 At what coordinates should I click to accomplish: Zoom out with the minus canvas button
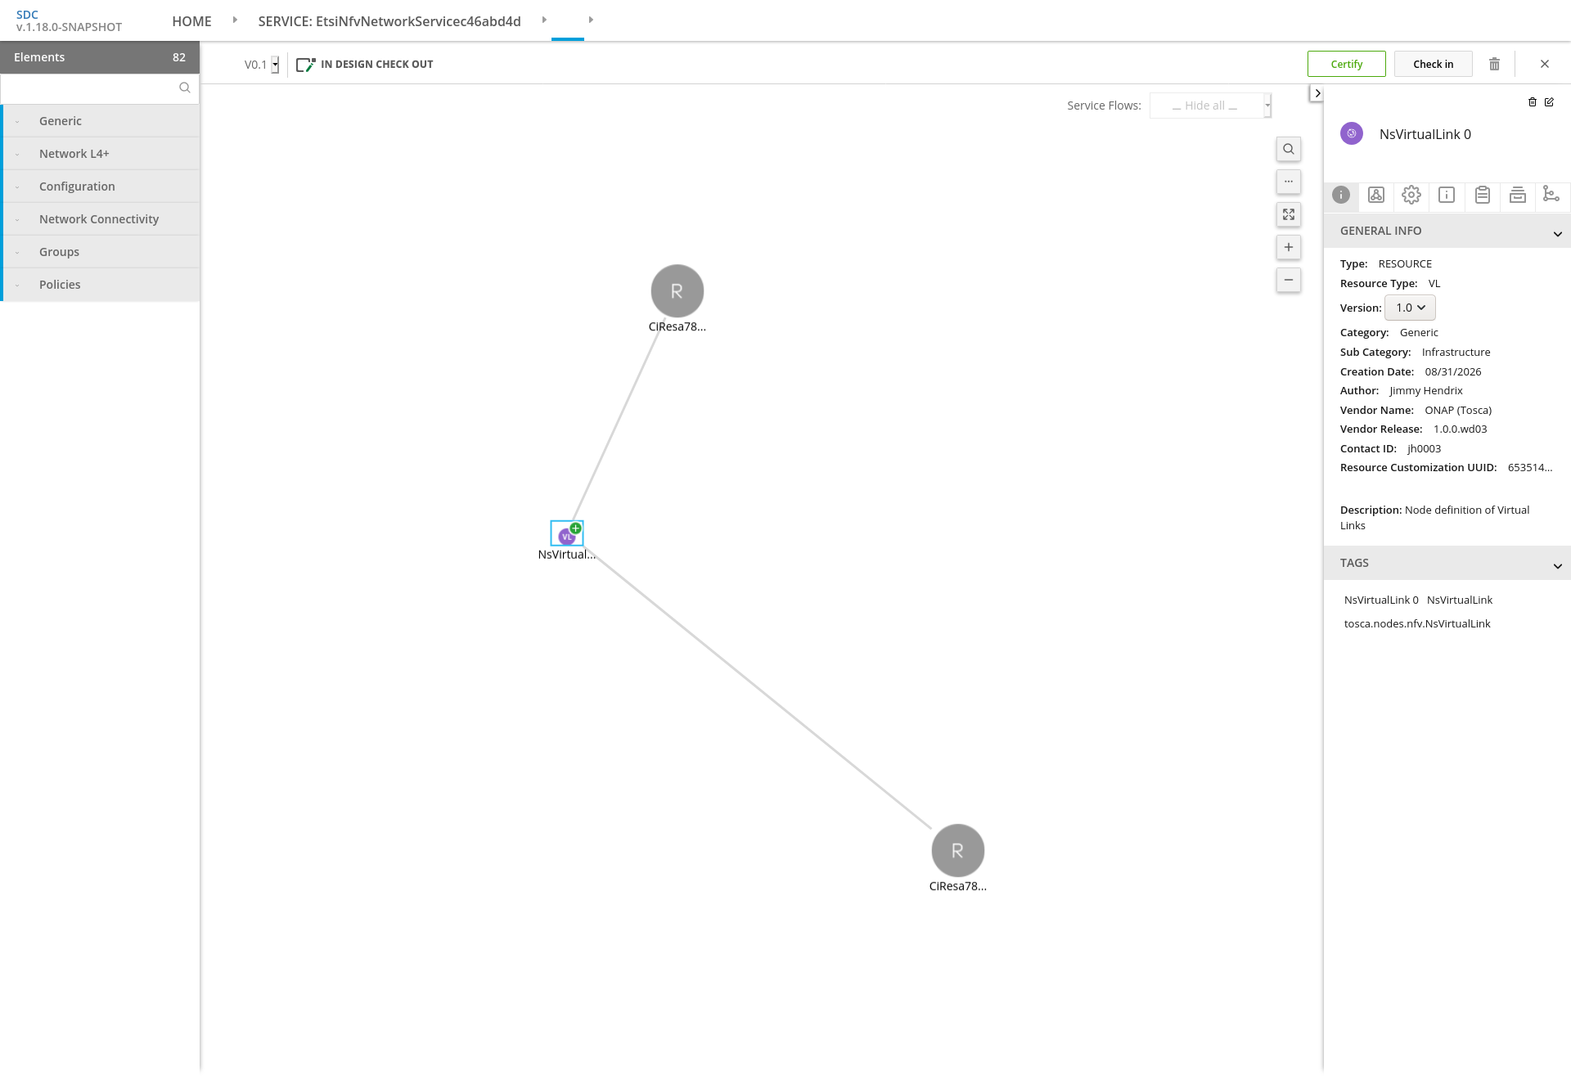point(1289,280)
